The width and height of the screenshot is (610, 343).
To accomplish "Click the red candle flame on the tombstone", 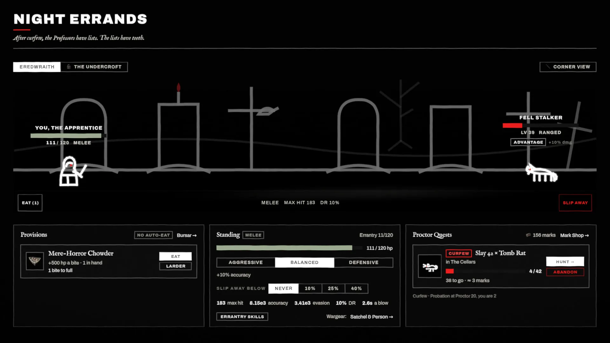I will [x=179, y=87].
